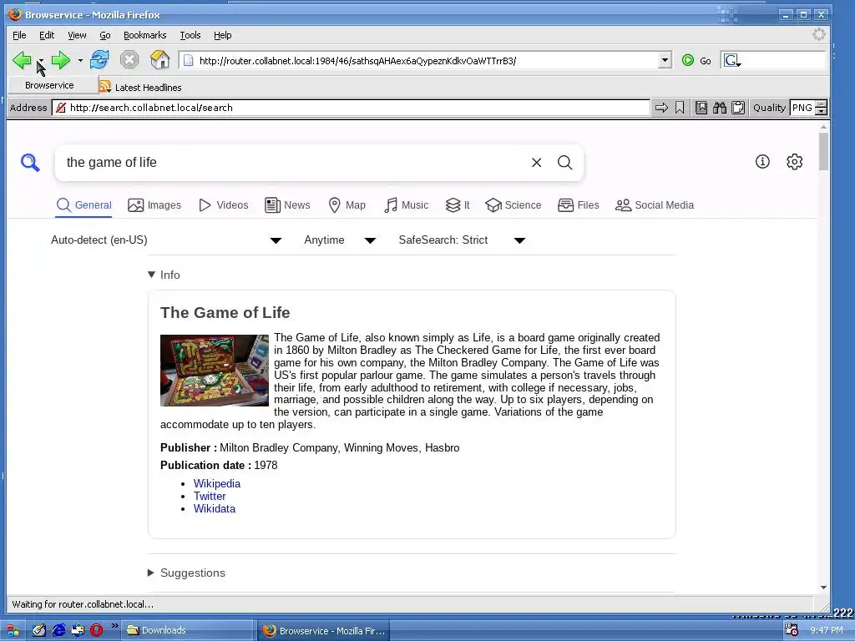Screen dimensions: 855x641
Task: Expand the Suggestions section
Action: (186, 573)
